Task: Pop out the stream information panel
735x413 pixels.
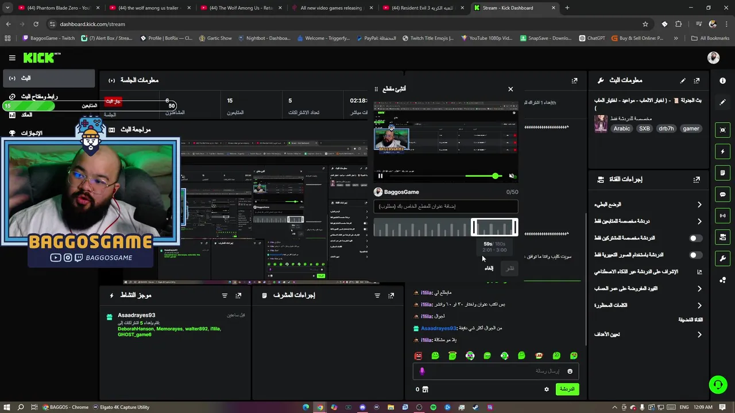Action: point(697,81)
